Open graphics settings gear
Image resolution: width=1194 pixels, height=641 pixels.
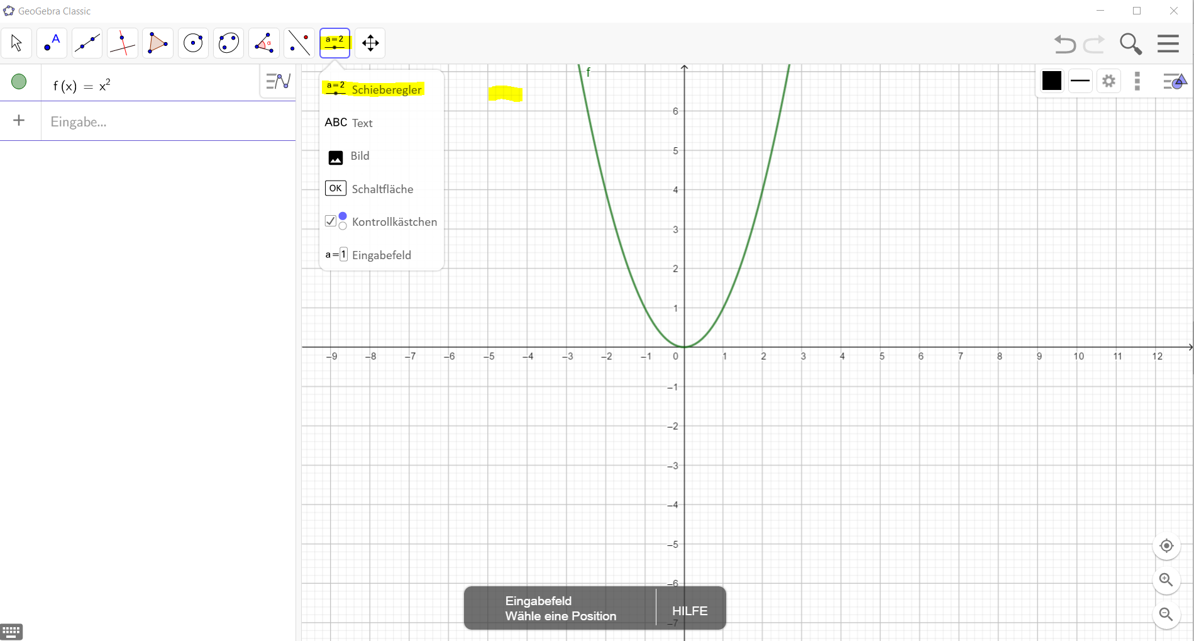tap(1109, 81)
